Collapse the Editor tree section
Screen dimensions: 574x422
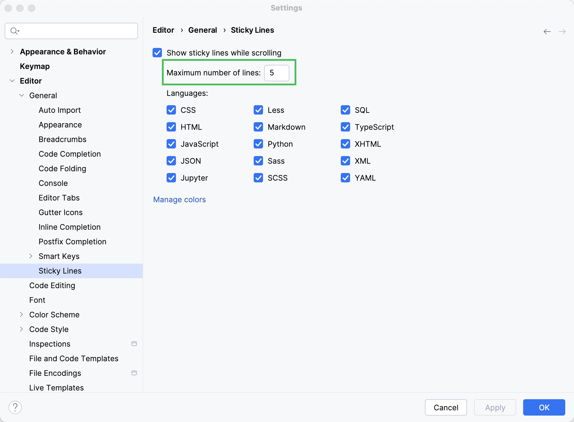(12, 81)
